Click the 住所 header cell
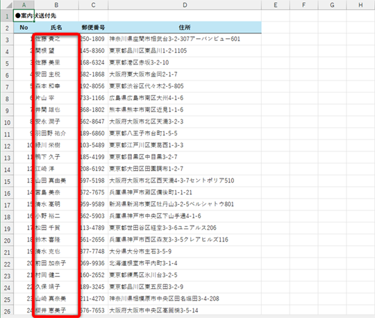 point(185,28)
